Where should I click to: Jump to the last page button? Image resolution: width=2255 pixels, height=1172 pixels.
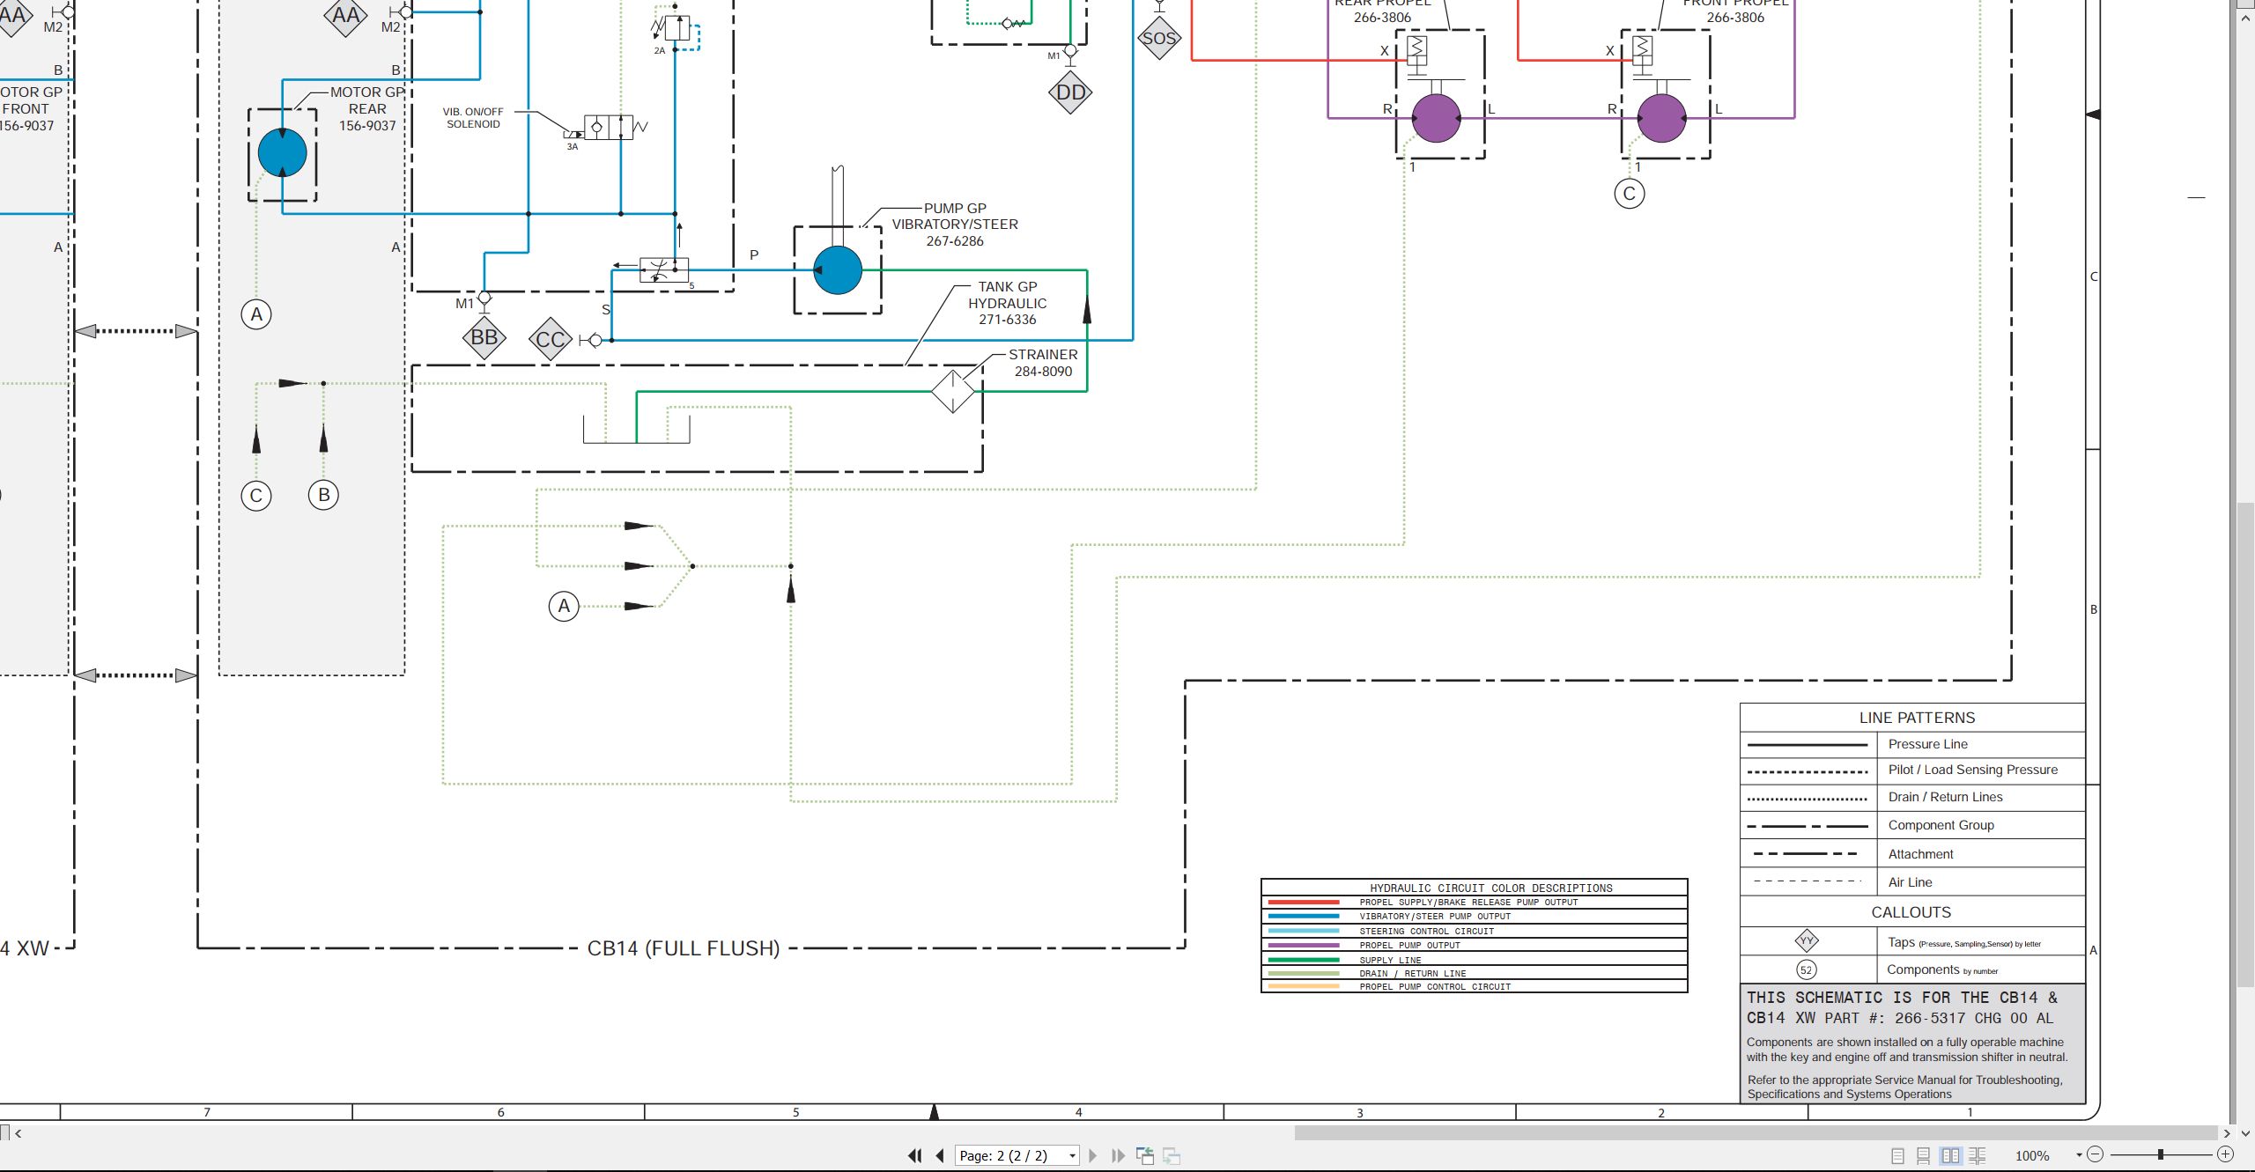click(x=1118, y=1155)
